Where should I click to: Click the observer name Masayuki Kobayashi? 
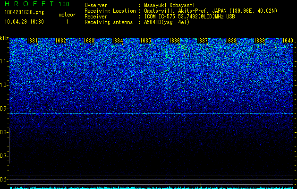tap(170, 5)
